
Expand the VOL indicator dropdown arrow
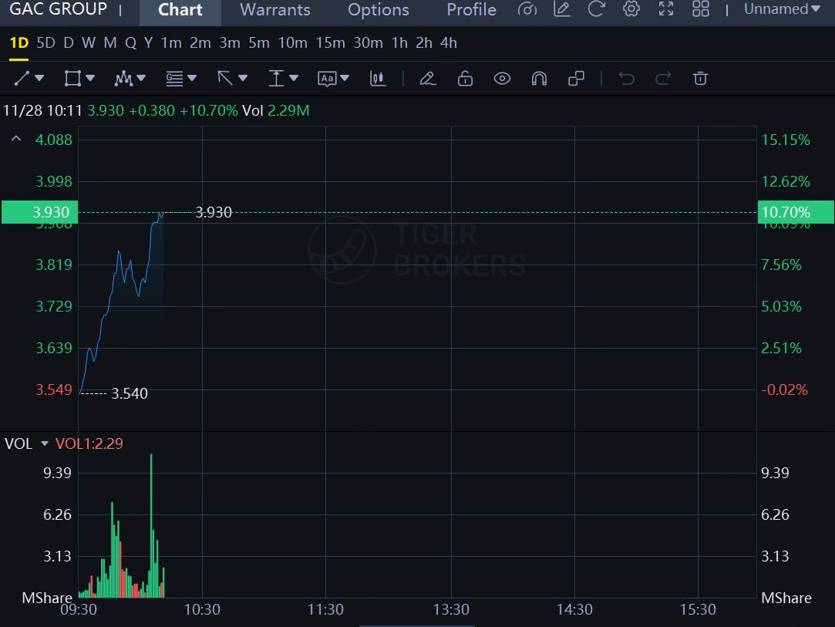[x=45, y=443]
